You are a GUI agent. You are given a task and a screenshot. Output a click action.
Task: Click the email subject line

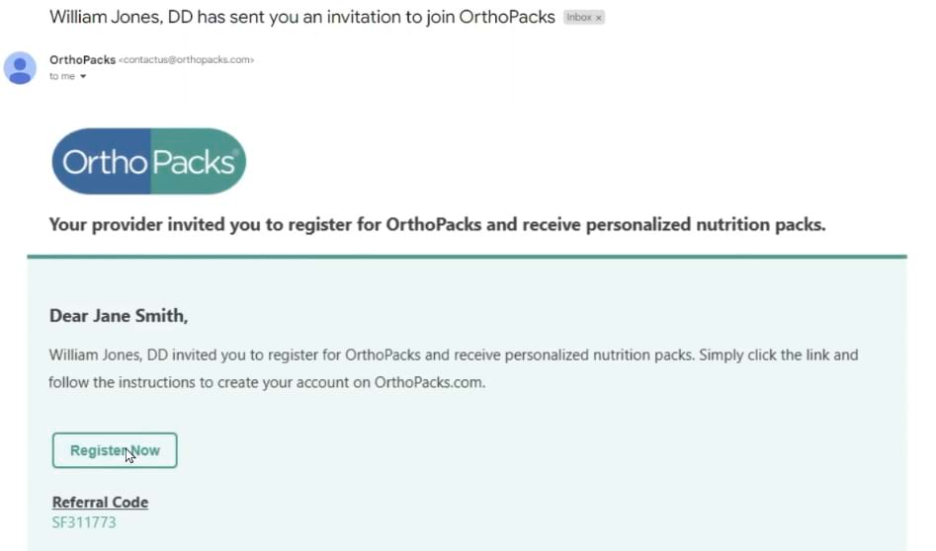[x=301, y=17]
